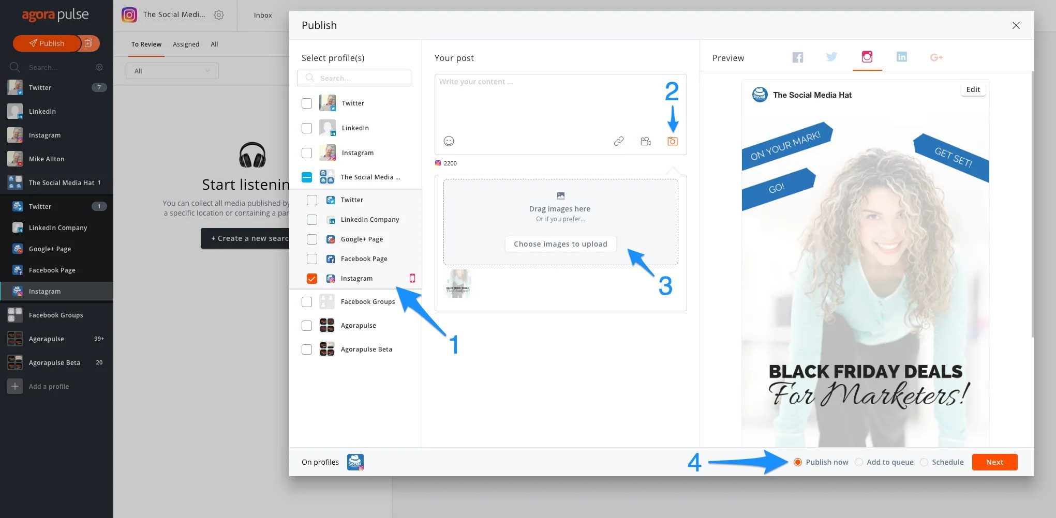Click the plus icon for Add a profile
1056x518 pixels.
15,386
